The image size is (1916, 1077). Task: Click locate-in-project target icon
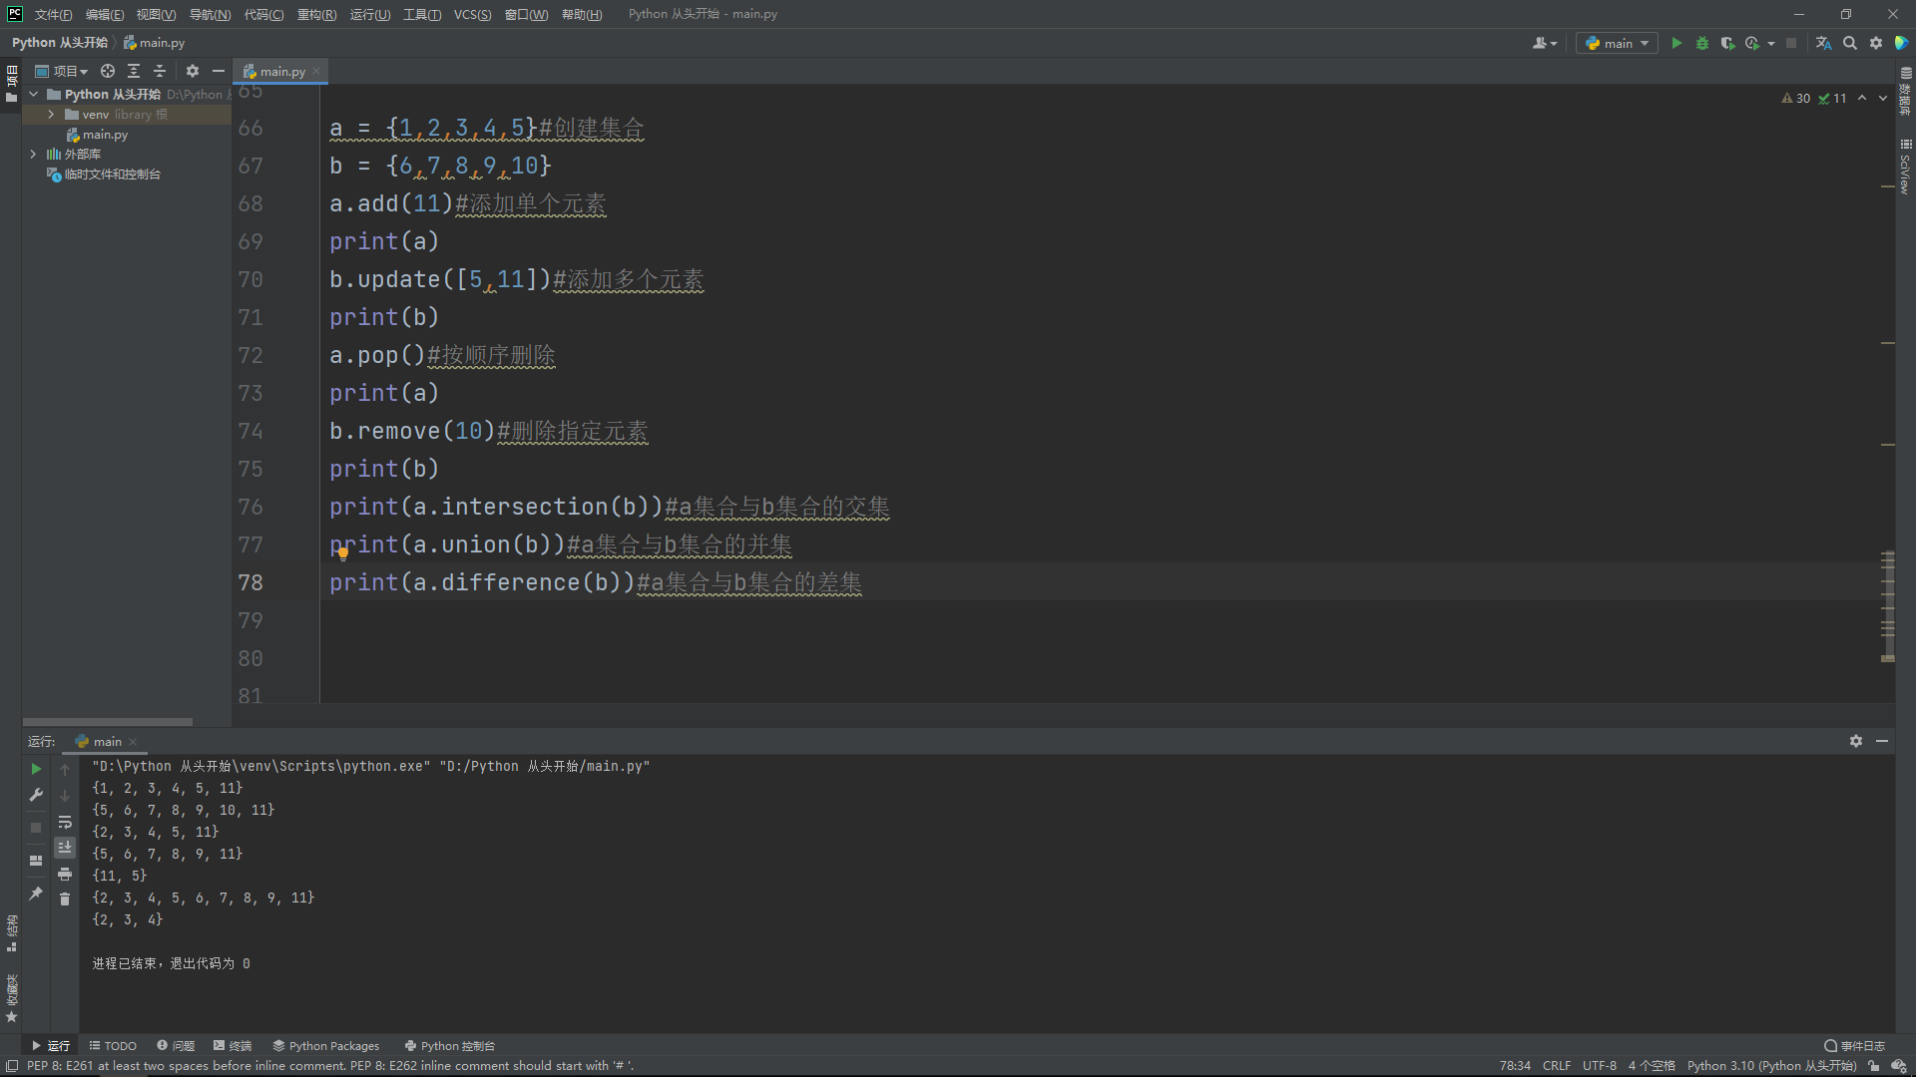pos(108,71)
